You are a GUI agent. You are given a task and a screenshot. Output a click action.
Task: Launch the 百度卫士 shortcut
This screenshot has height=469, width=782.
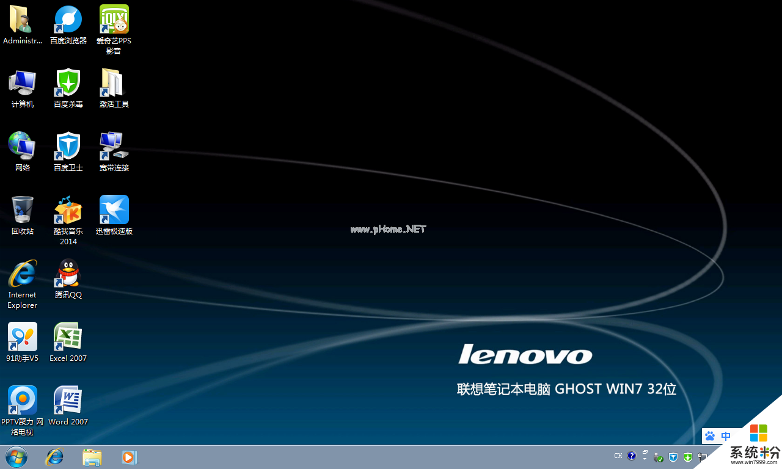point(68,152)
